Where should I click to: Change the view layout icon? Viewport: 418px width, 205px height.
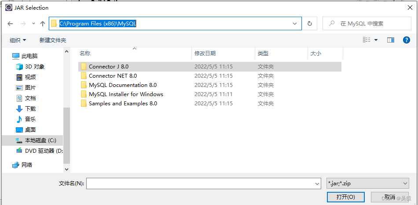(367, 40)
